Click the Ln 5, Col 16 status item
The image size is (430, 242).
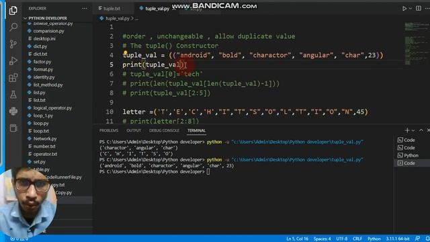pos(297,239)
